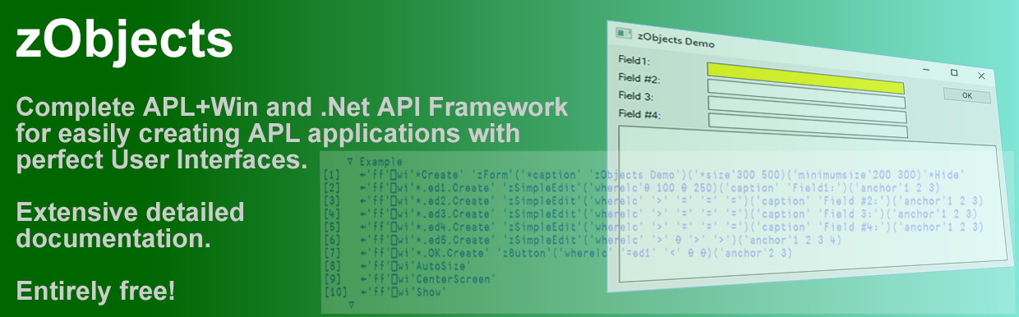The width and height of the screenshot is (1019, 317).
Task: Click the 'Extensive detailed documentation.' text
Action: point(130,226)
